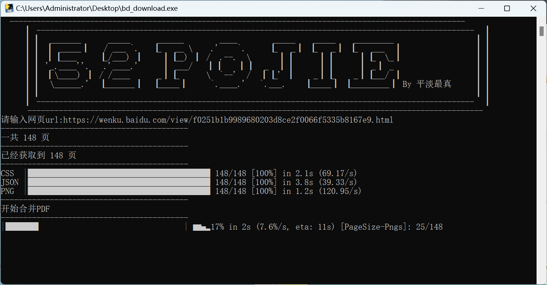The height and width of the screenshot is (285, 547).
Task: Click the JSON download progress bar
Action: pyautogui.click(x=119, y=182)
